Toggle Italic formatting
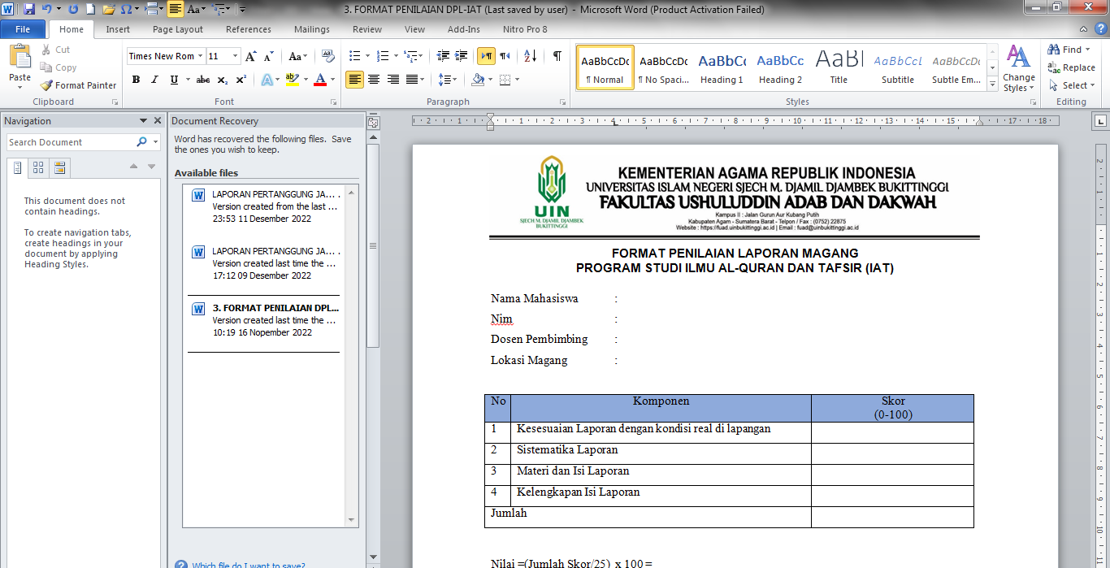The width and height of the screenshot is (1110, 568). pyautogui.click(x=155, y=80)
